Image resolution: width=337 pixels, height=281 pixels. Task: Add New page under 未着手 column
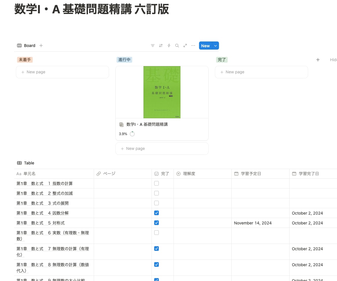tap(62, 72)
